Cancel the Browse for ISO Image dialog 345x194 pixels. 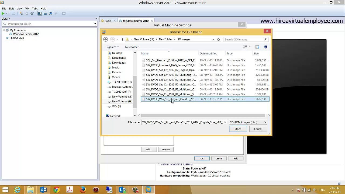258,129
